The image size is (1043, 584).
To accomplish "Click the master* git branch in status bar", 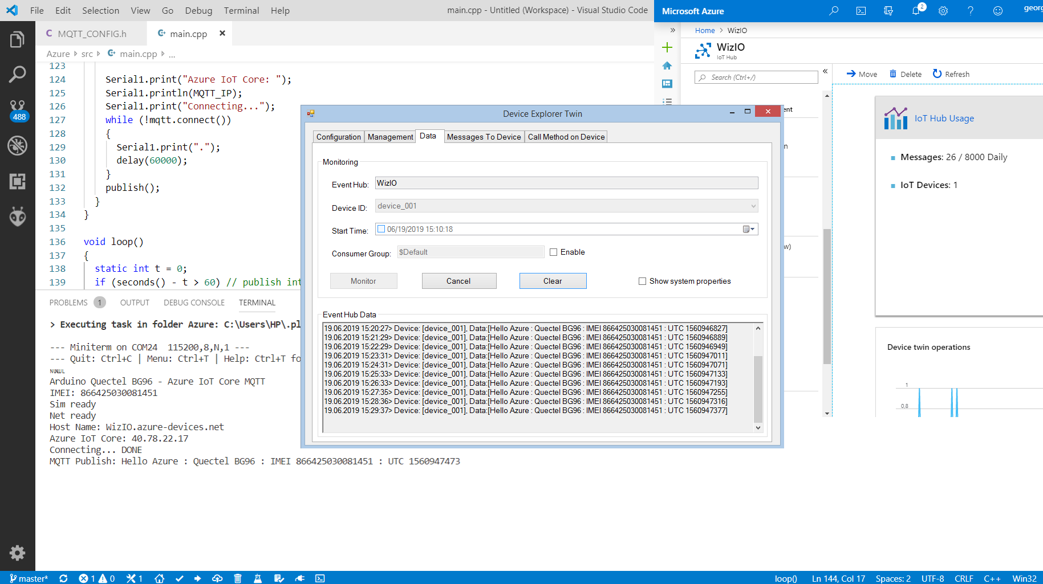I will 29,578.
